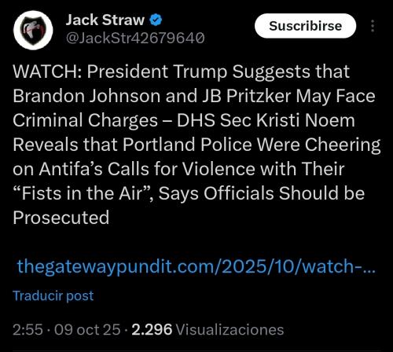
Task: Click the quoted phrase Fists in the Air
Action: (x=82, y=193)
